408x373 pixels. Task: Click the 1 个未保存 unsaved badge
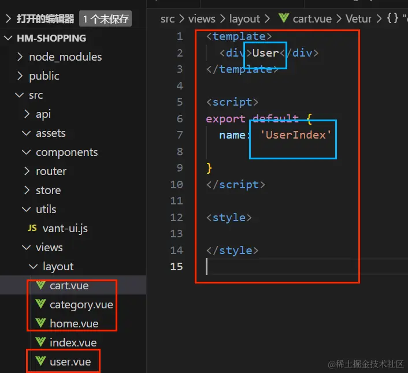tap(105, 18)
